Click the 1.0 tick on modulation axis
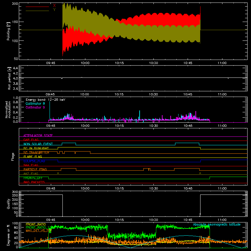251x251 pixels. 15,98
